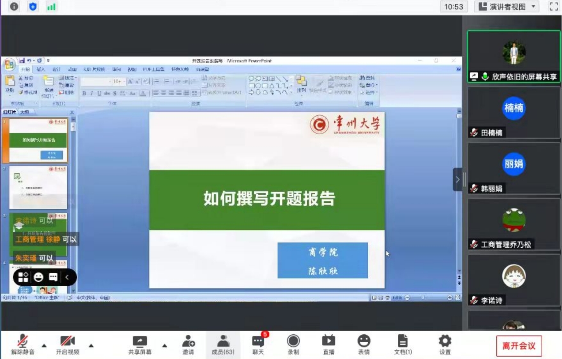Open the members list (63)

(x=223, y=342)
